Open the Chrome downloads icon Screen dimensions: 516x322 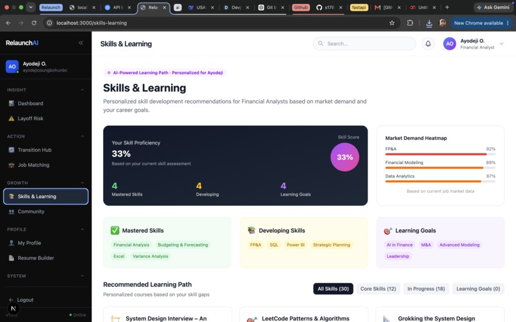[429, 23]
